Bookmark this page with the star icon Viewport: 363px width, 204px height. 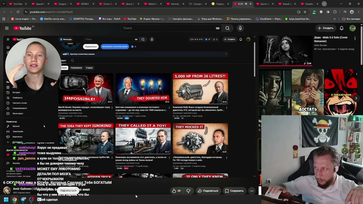[x=305, y=12]
